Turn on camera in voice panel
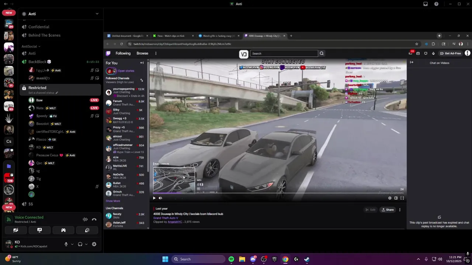472x265 pixels. 15,230
